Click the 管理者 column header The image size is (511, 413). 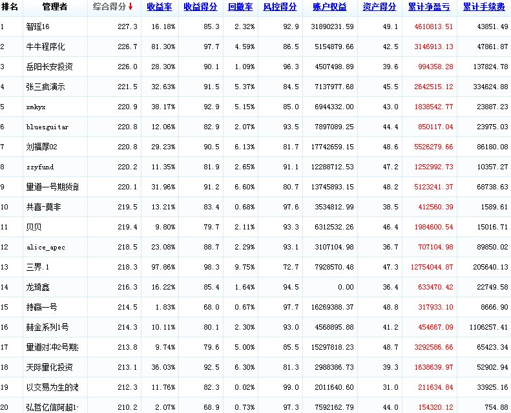click(54, 7)
